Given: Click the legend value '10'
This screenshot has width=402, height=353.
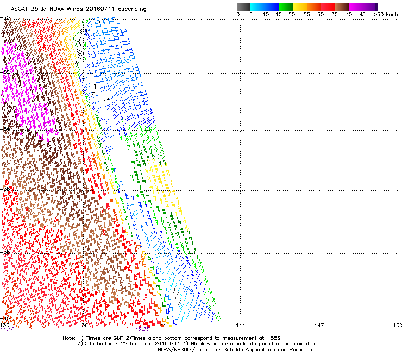Looking at the screenshot, I should point(266,15).
